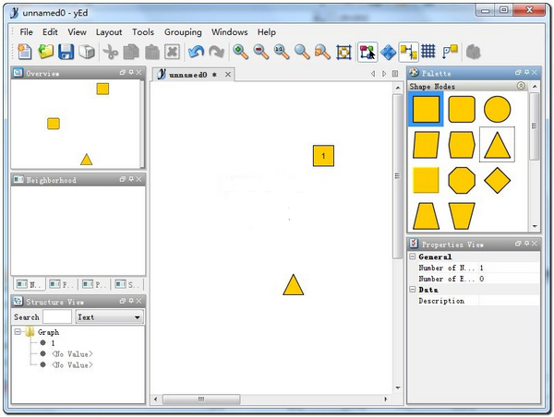Click the Save document toolbar icon
The image size is (554, 417).
(x=66, y=53)
